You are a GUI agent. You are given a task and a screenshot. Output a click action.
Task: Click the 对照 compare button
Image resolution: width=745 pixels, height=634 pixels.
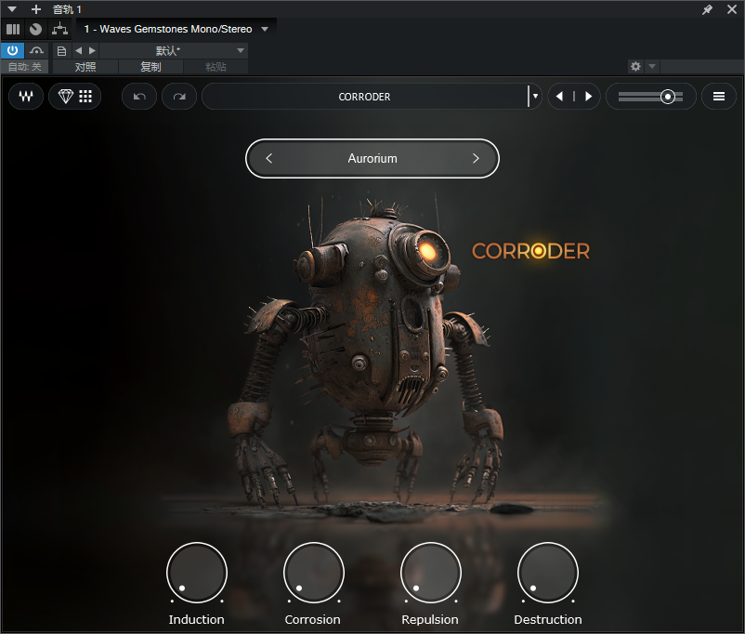(x=85, y=67)
